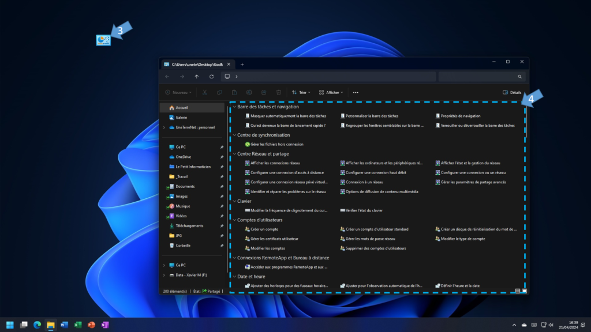Open the Trier dropdown
The height and width of the screenshot is (332, 591).
coord(302,92)
